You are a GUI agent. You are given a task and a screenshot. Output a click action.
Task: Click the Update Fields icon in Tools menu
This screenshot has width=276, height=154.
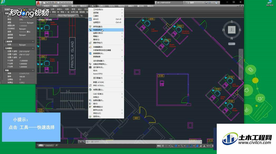click(90, 43)
